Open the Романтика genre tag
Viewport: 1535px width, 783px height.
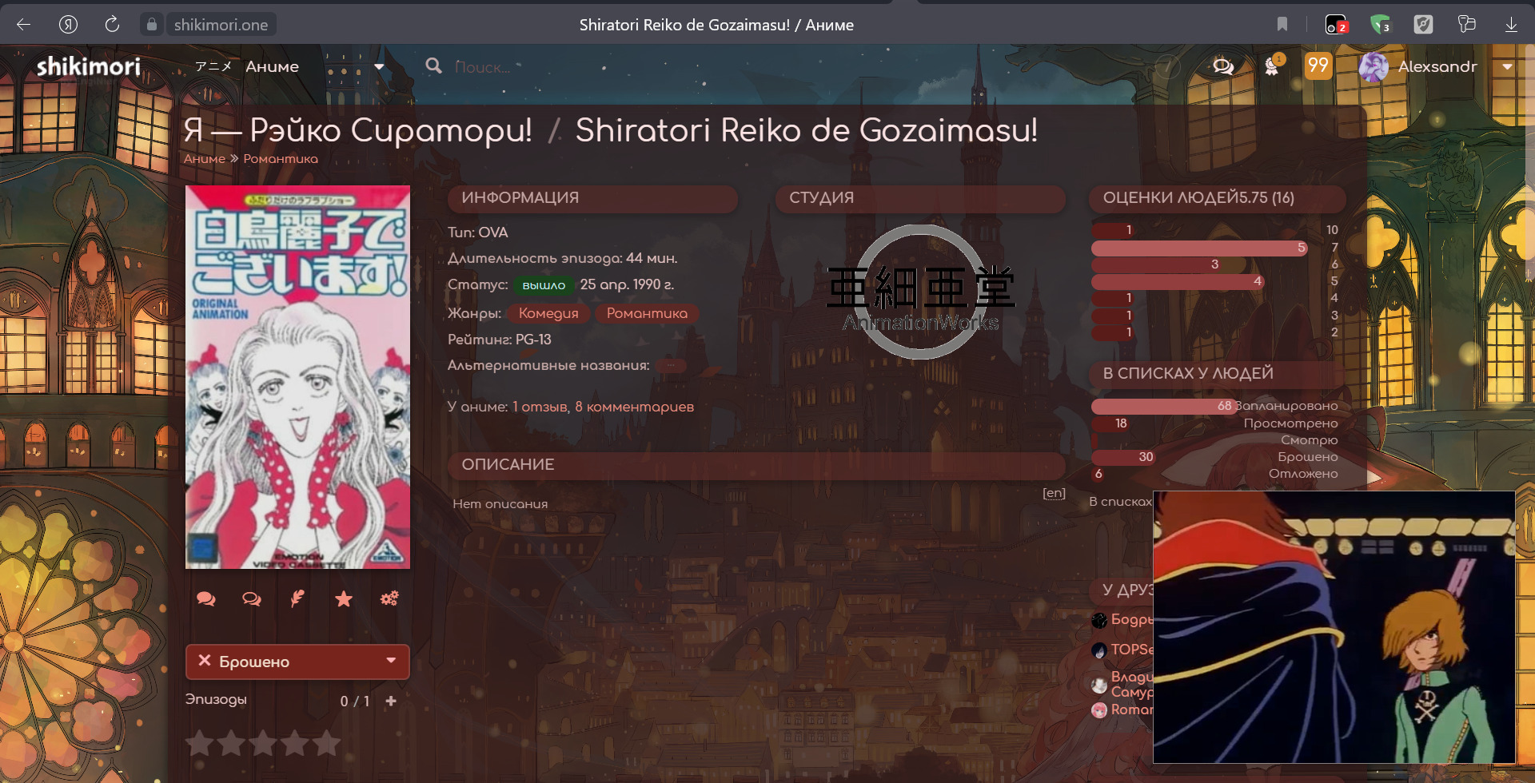pos(646,313)
